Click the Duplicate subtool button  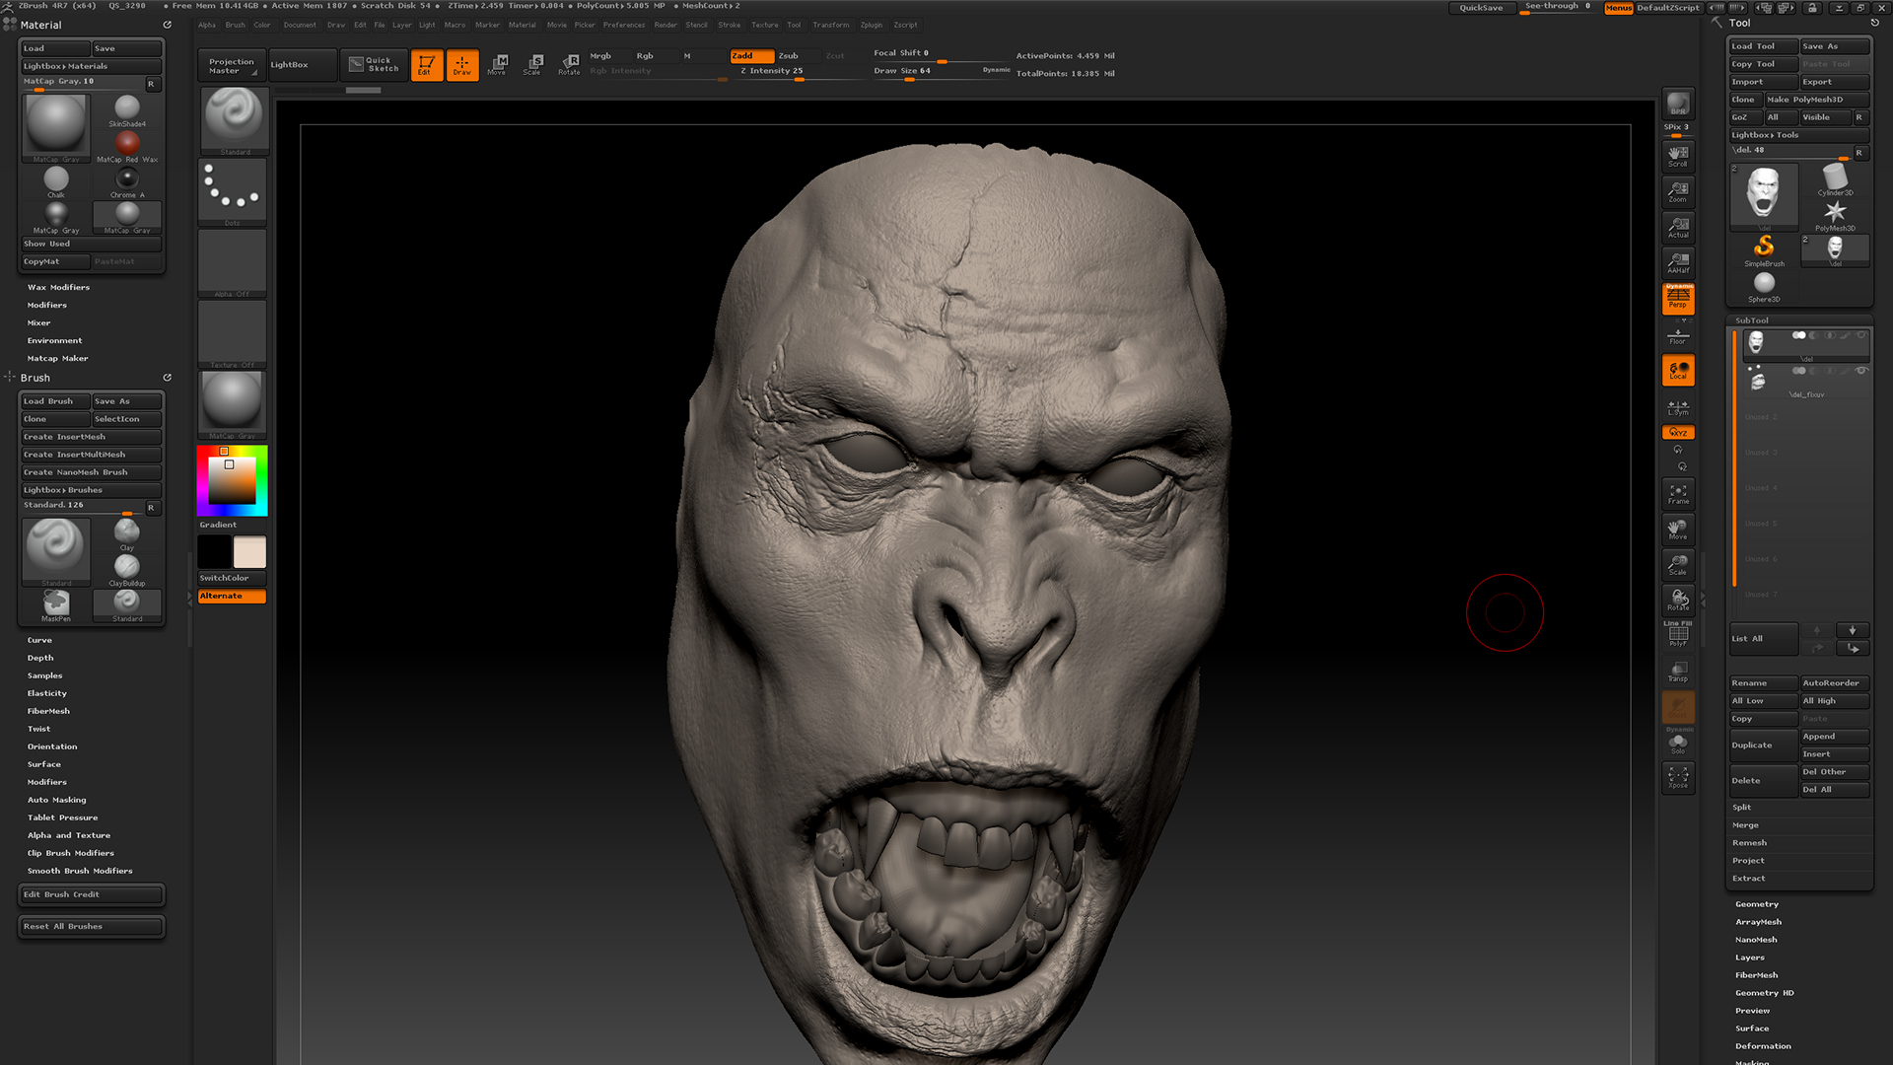click(x=1763, y=745)
